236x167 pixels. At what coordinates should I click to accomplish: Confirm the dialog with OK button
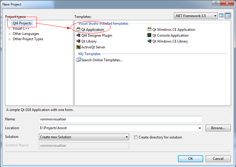point(191,158)
